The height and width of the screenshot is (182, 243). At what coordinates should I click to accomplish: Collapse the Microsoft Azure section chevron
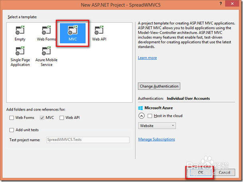[x=142, y=116]
